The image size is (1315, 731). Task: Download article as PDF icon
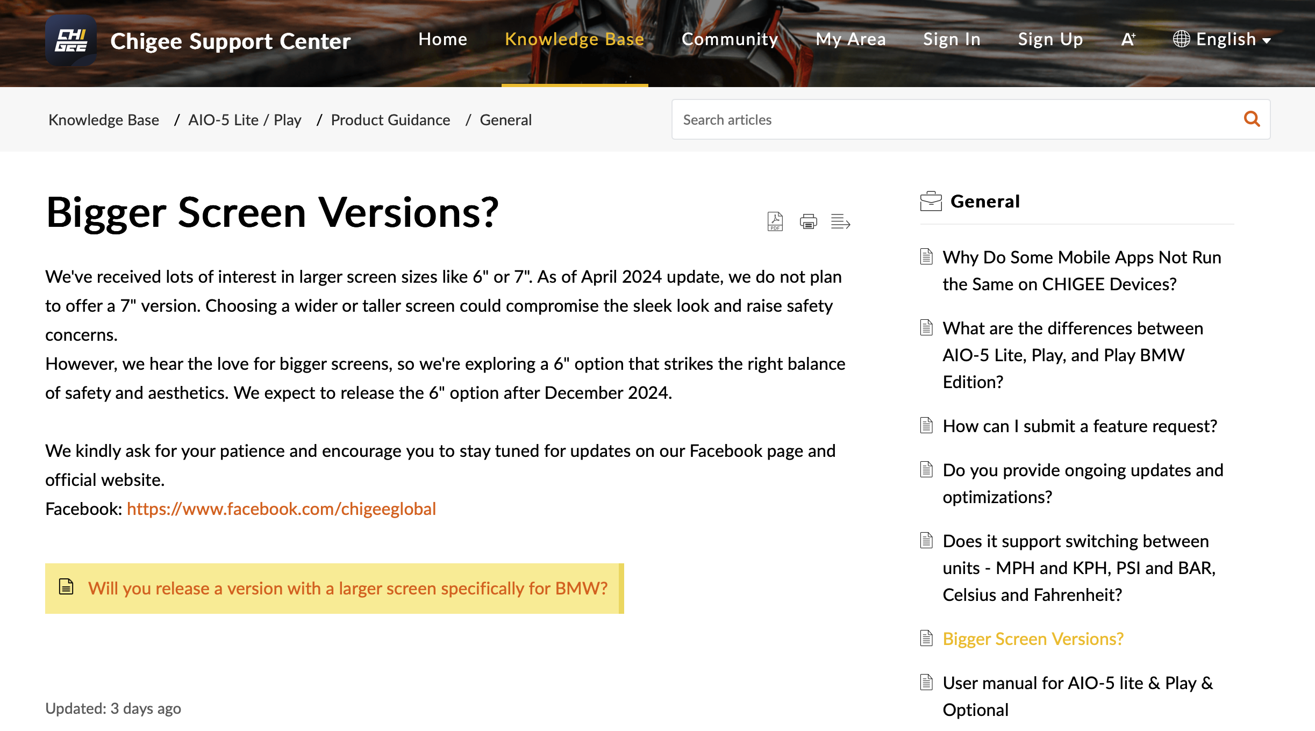coord(775,221)
